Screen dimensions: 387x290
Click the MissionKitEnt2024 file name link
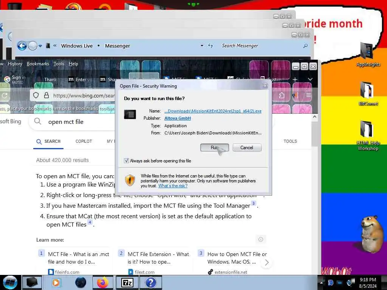213,111
